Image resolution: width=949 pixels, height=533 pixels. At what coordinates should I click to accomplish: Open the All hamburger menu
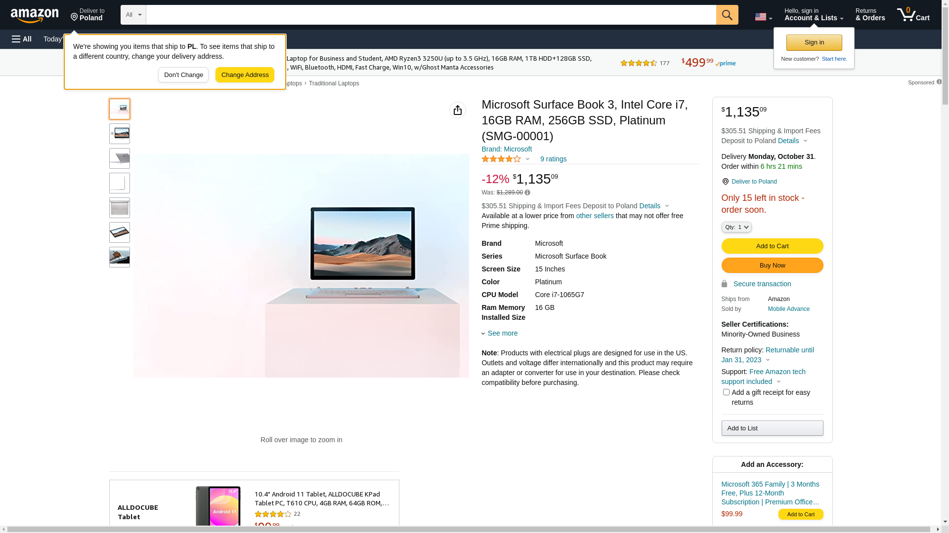pyautogui.click(x=22, y=39)
